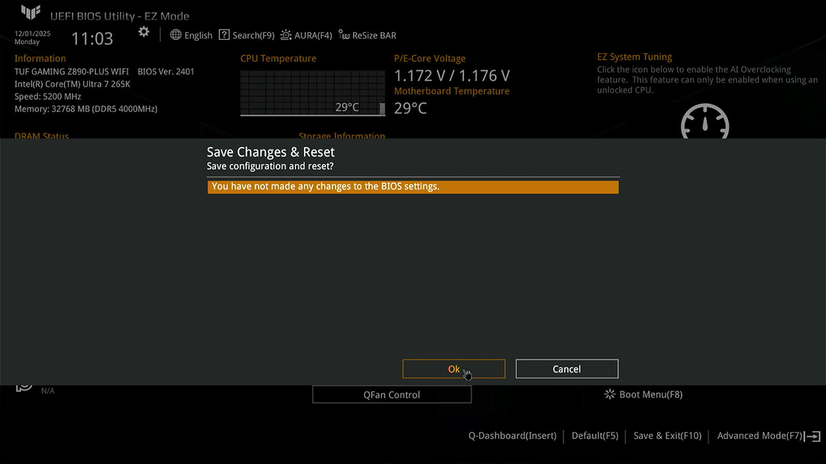This screenshot has height=464, width=826.
Task: Select Save & Exit(F10)
Action: pos(667,436)
